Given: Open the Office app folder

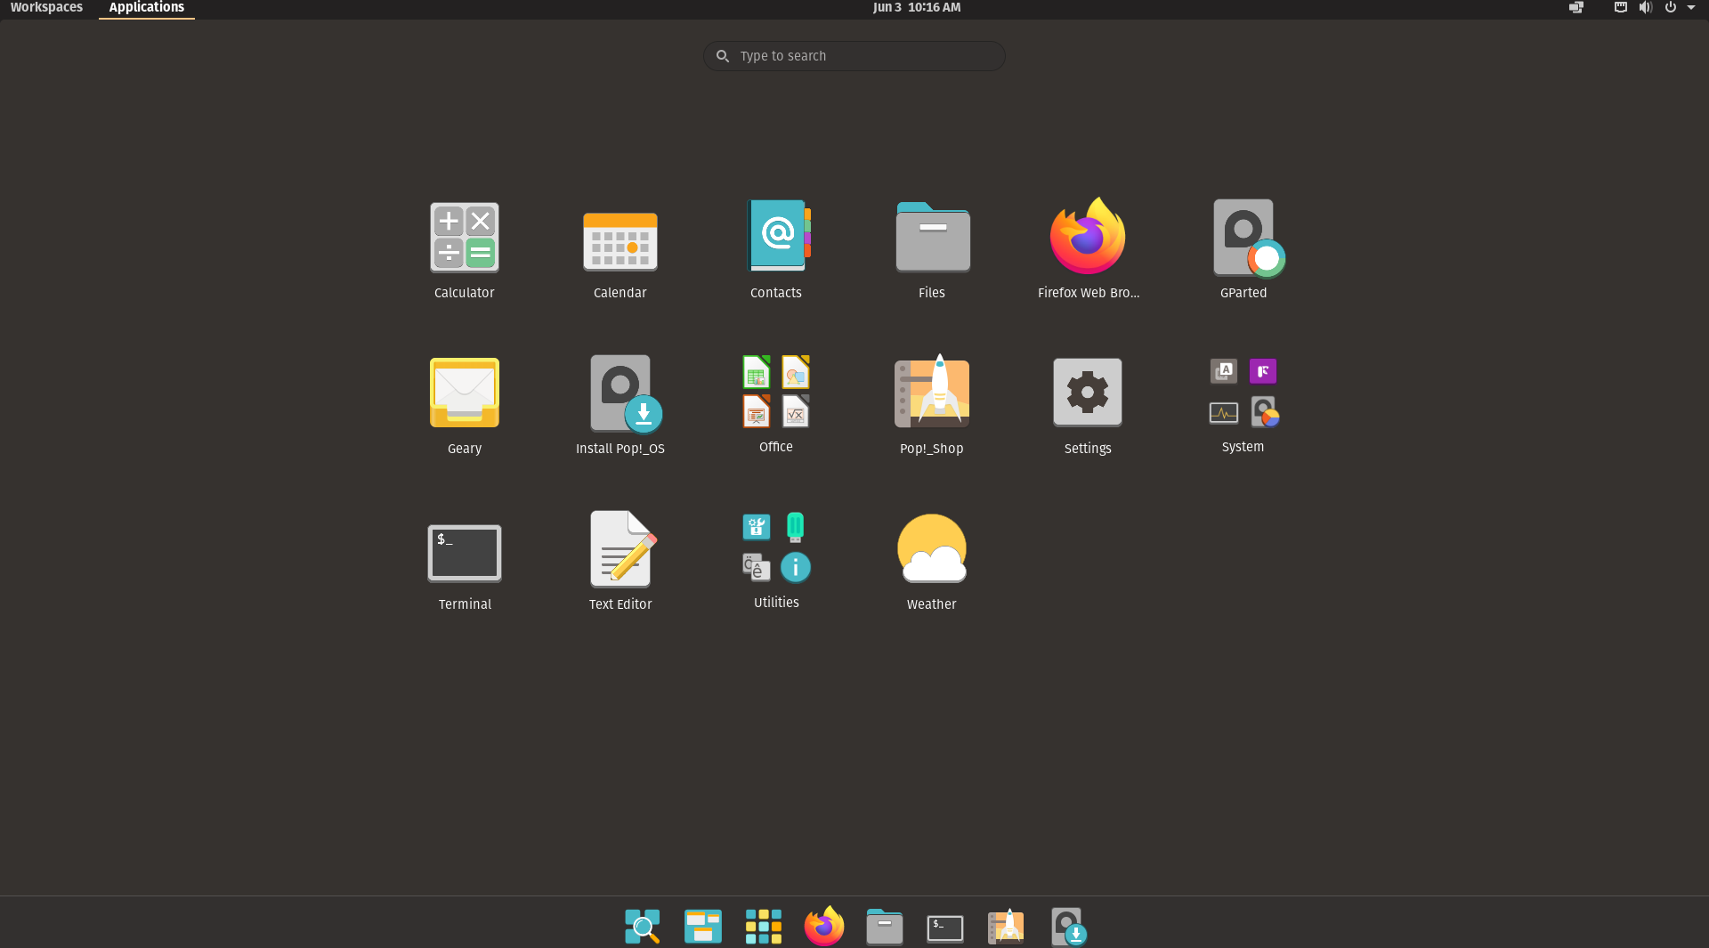Looking at the screenshot, I should coord(776,392).
